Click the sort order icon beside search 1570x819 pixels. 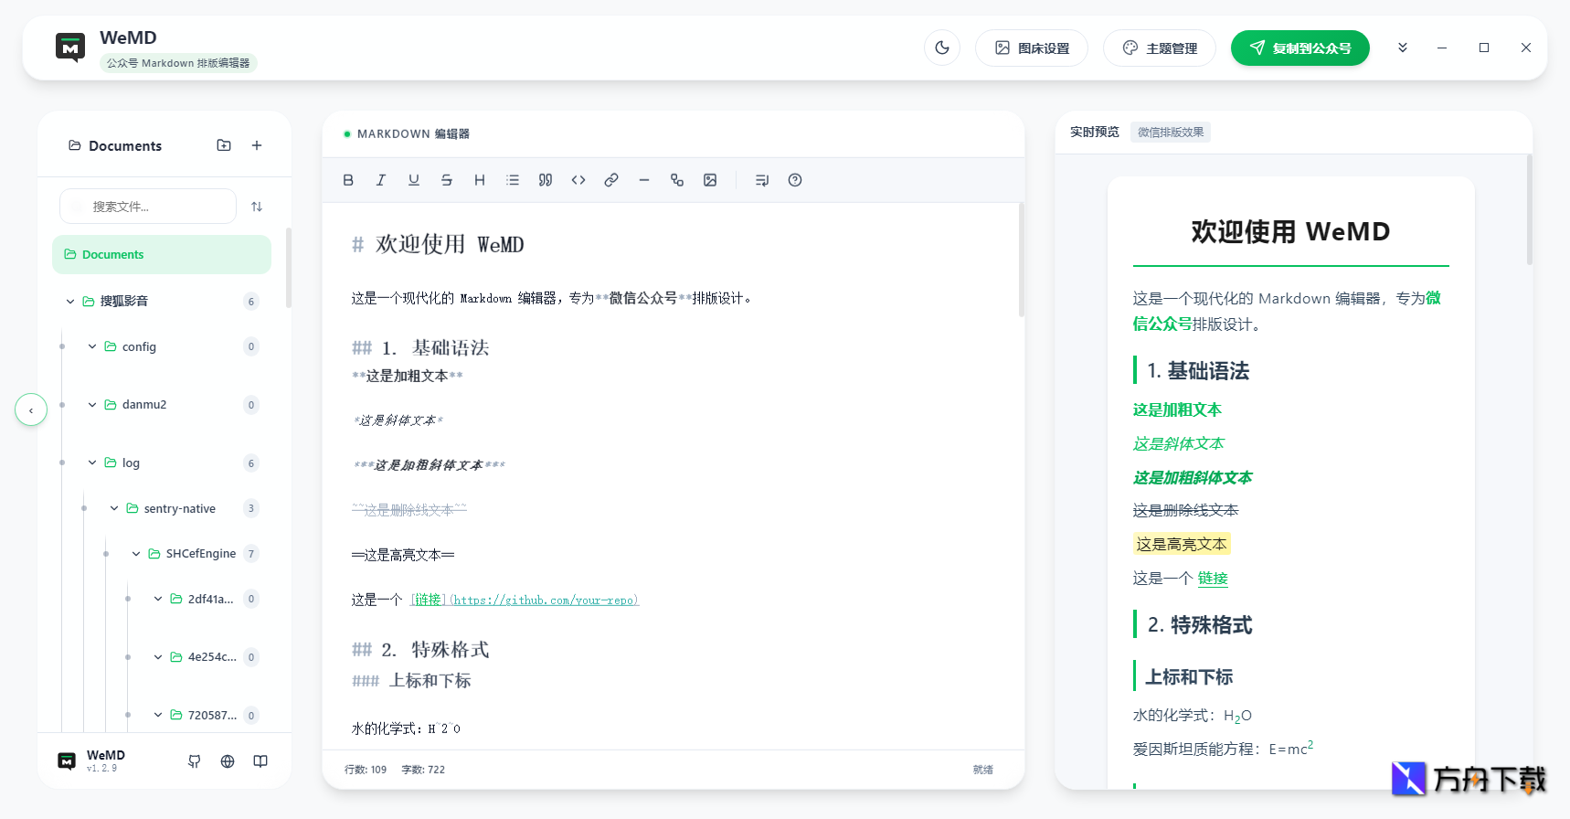point(257,207)
